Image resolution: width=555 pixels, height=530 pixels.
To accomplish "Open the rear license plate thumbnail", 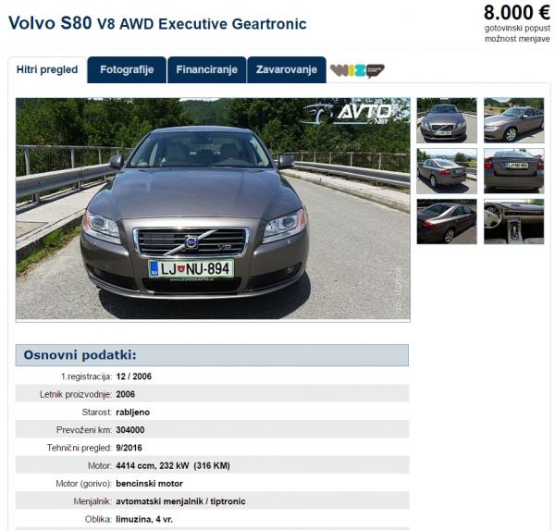I will pos(514,171).
